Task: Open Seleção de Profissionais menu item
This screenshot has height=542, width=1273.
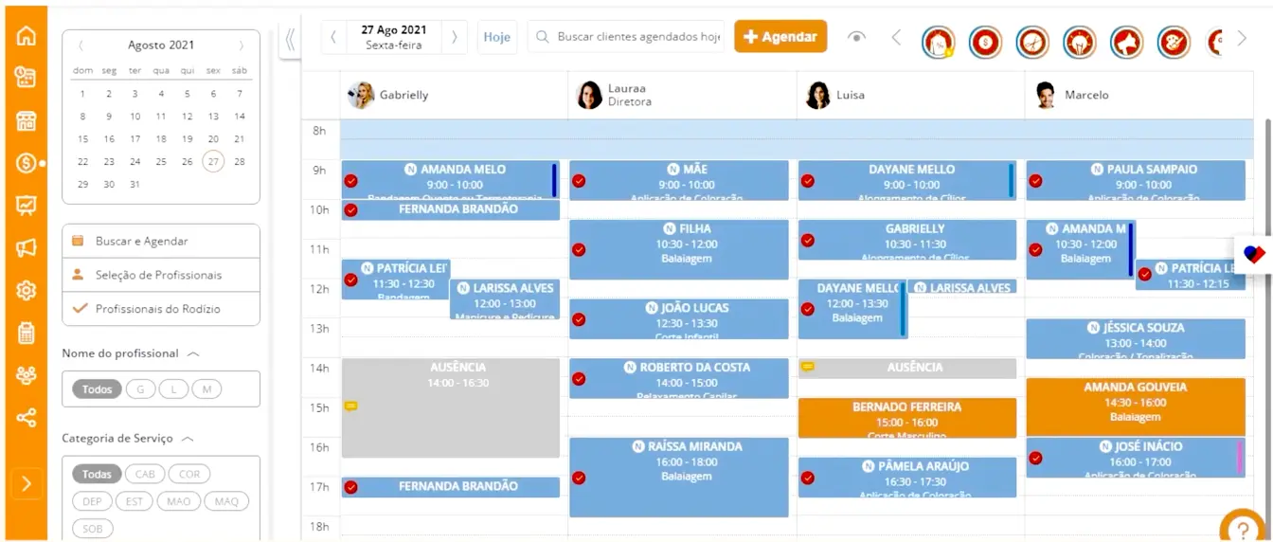Action: coord(161,276)
